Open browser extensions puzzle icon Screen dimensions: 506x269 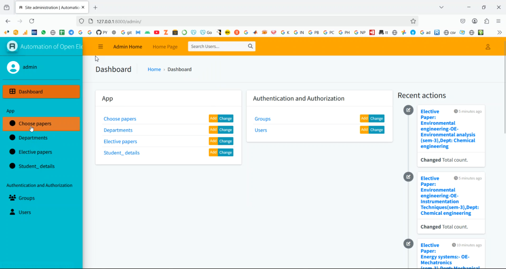(486, 21)
